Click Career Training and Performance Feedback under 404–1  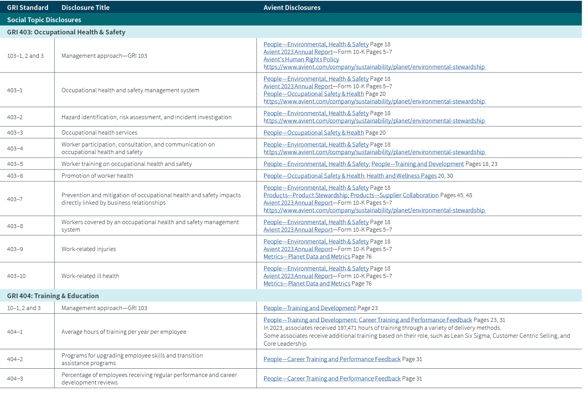coord(415,320)
